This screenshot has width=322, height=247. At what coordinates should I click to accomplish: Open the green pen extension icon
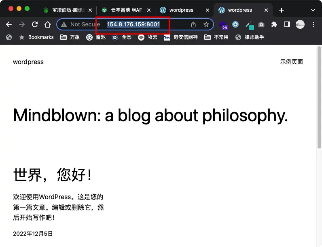coord(250,25)
